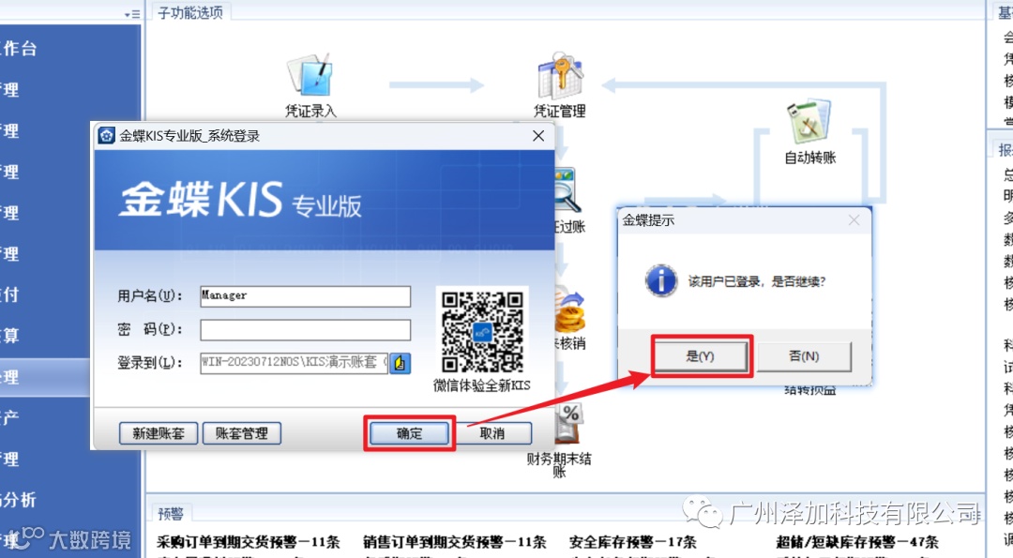Click the sidebar collapse pin icon
This screenshot has width=1013, height=558.
pos(132,13)
